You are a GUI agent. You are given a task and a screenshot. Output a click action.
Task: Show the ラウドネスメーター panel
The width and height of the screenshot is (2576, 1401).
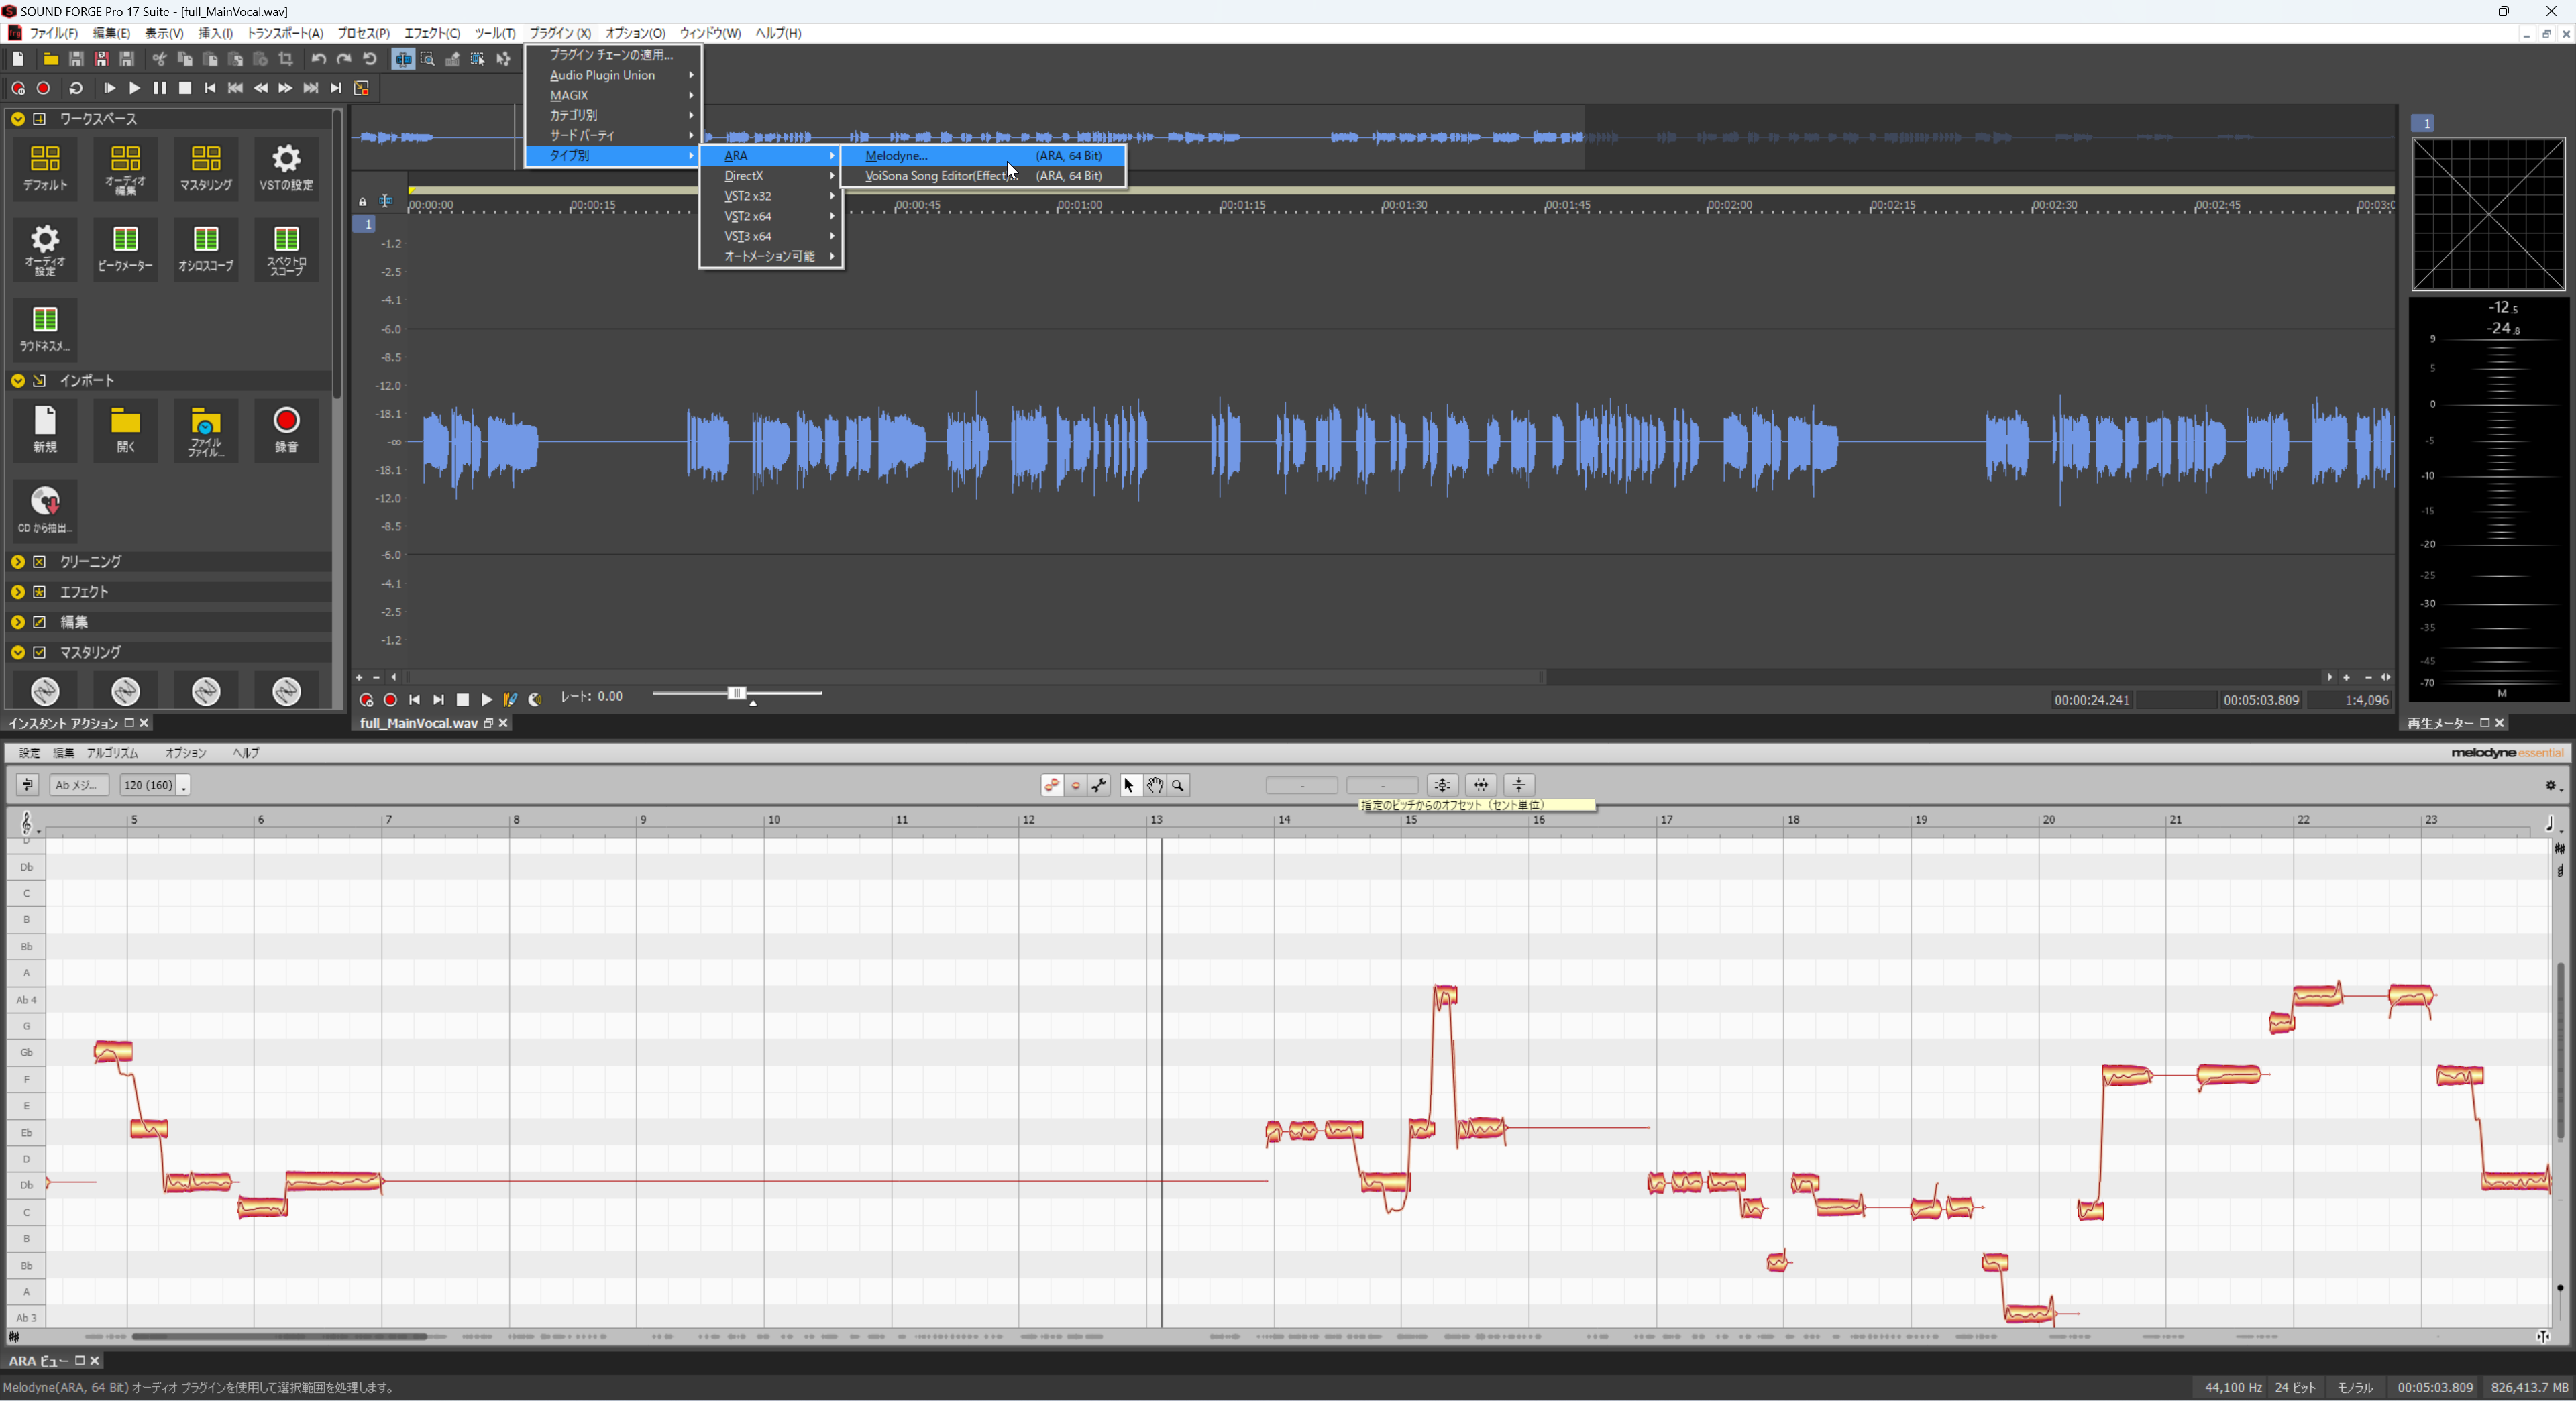pyautogui.click(x=45, y=329)
